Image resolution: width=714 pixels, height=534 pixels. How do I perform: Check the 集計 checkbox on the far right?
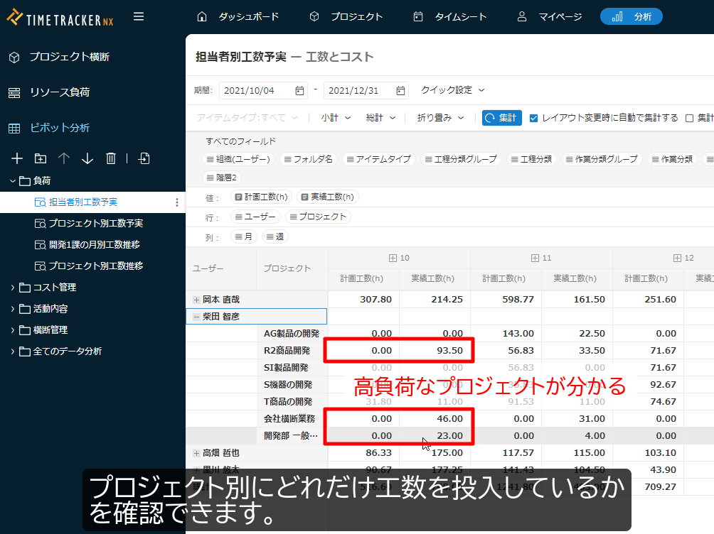tap(687, 118)
